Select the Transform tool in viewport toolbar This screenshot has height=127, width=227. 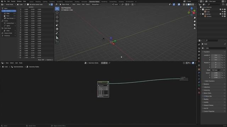(57, 29)
